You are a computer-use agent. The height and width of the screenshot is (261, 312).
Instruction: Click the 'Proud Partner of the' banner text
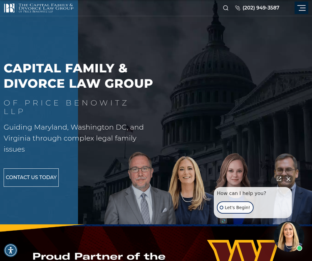[99, 256]
